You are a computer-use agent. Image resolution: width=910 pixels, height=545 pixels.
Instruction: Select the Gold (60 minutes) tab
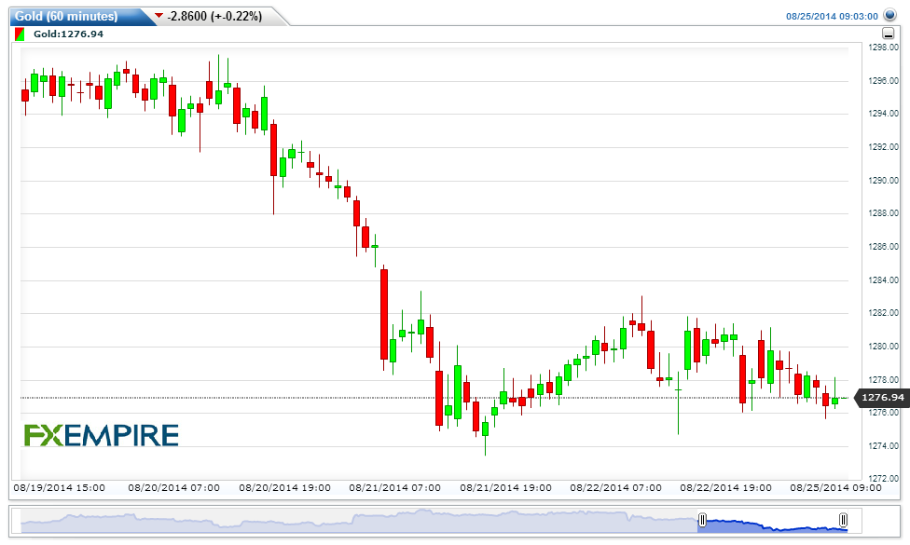70,16
